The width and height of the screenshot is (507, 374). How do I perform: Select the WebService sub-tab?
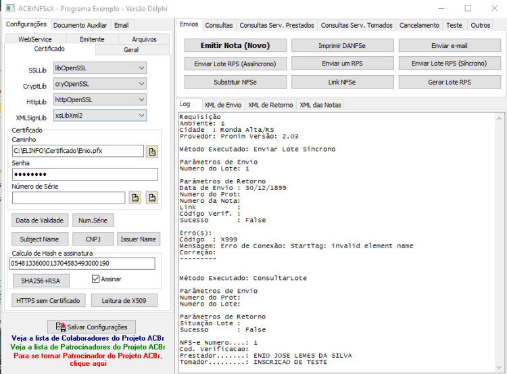point(35,39)
